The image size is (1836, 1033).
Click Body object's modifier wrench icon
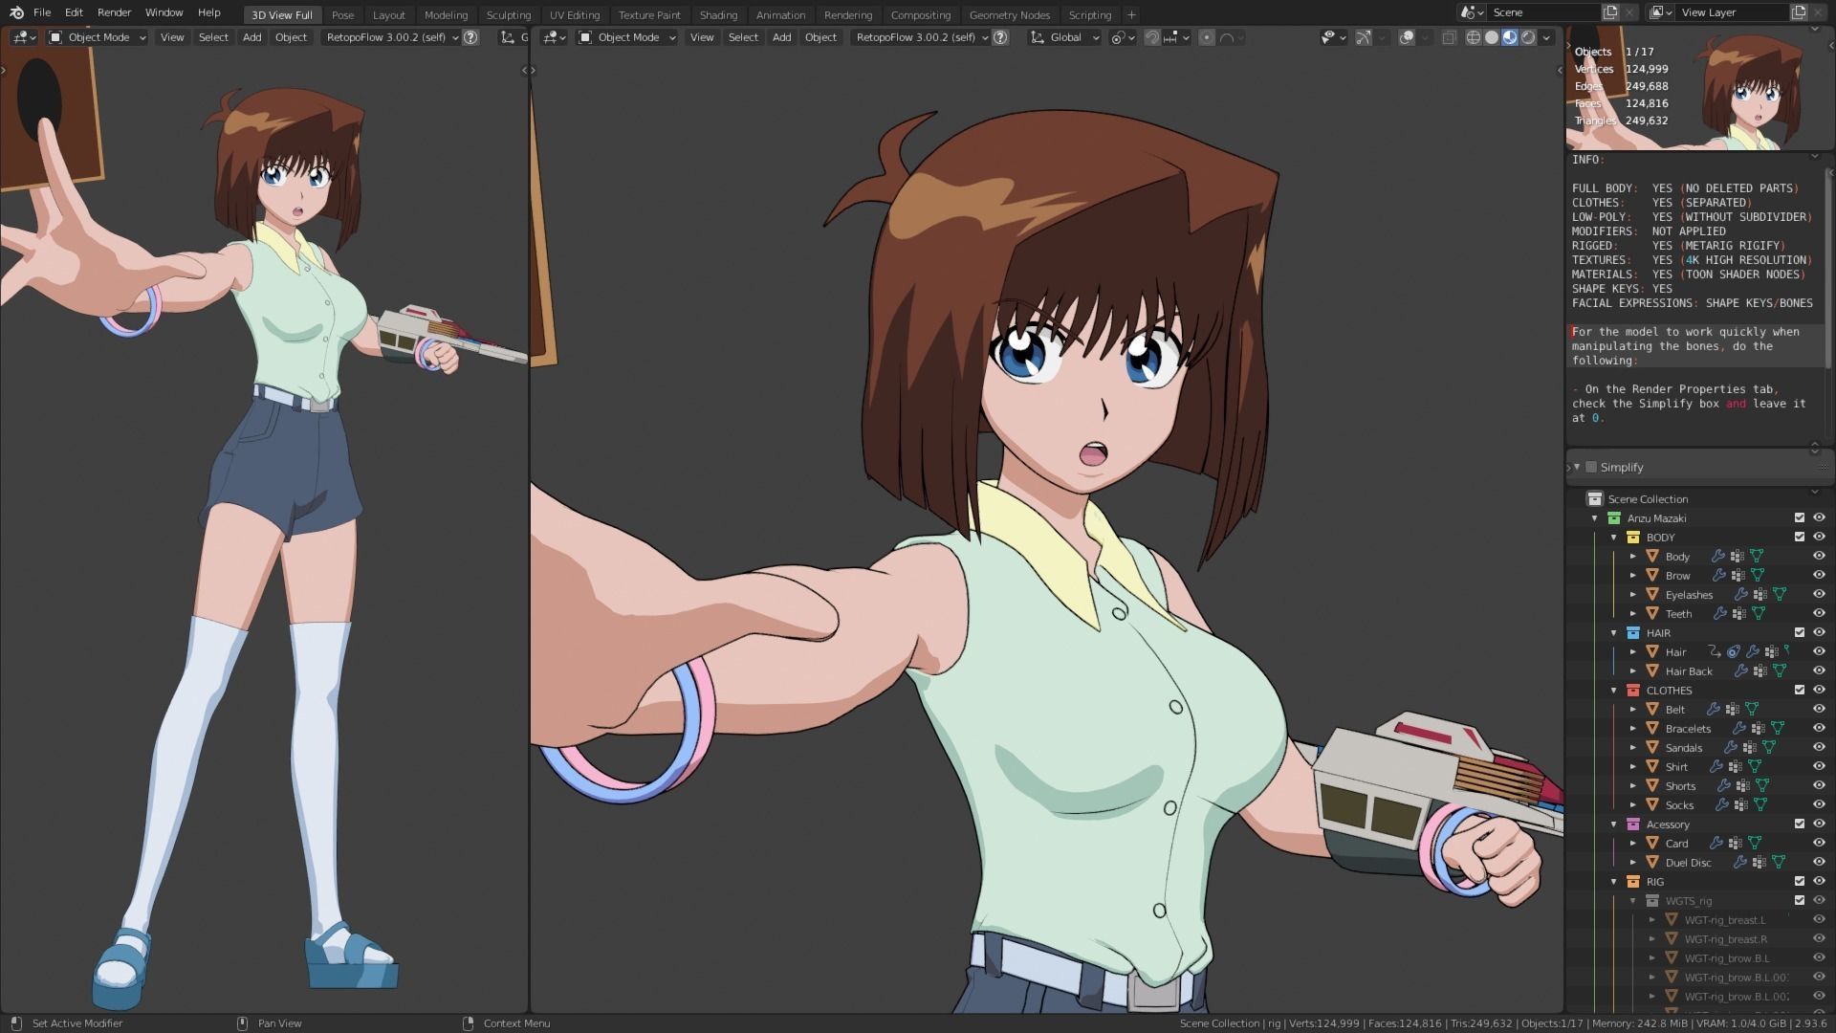(x=1718, y=557)
